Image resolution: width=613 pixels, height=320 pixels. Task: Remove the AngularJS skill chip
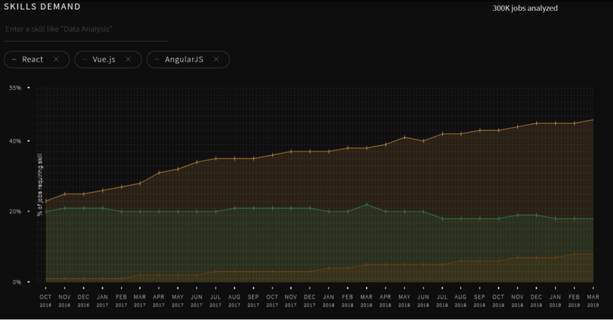tap(216, 59)
